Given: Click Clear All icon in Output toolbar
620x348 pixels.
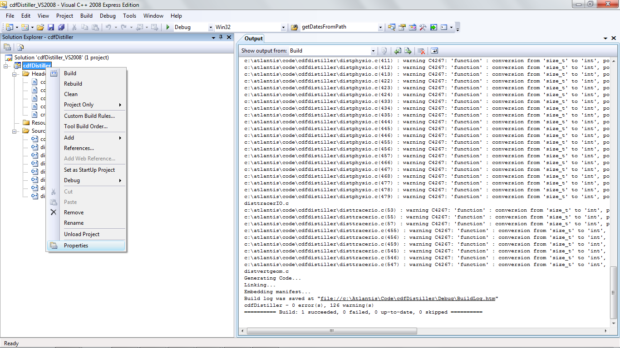Looking at the screenshot, I should click(x=421, y=51).
